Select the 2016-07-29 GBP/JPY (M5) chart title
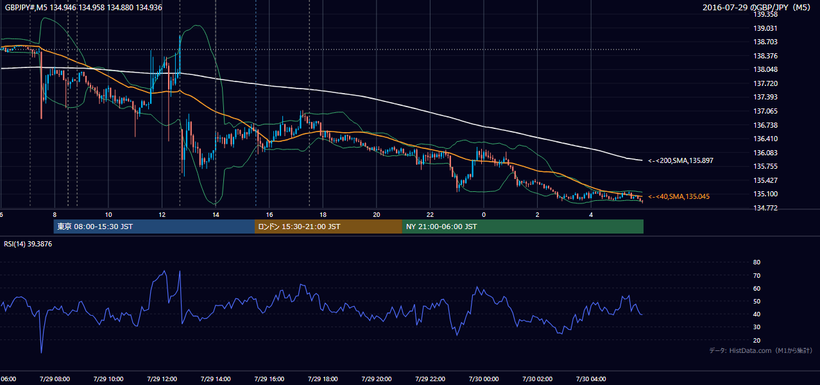The width and height of the screenshot is (820, 385). [x=758, y=8]
